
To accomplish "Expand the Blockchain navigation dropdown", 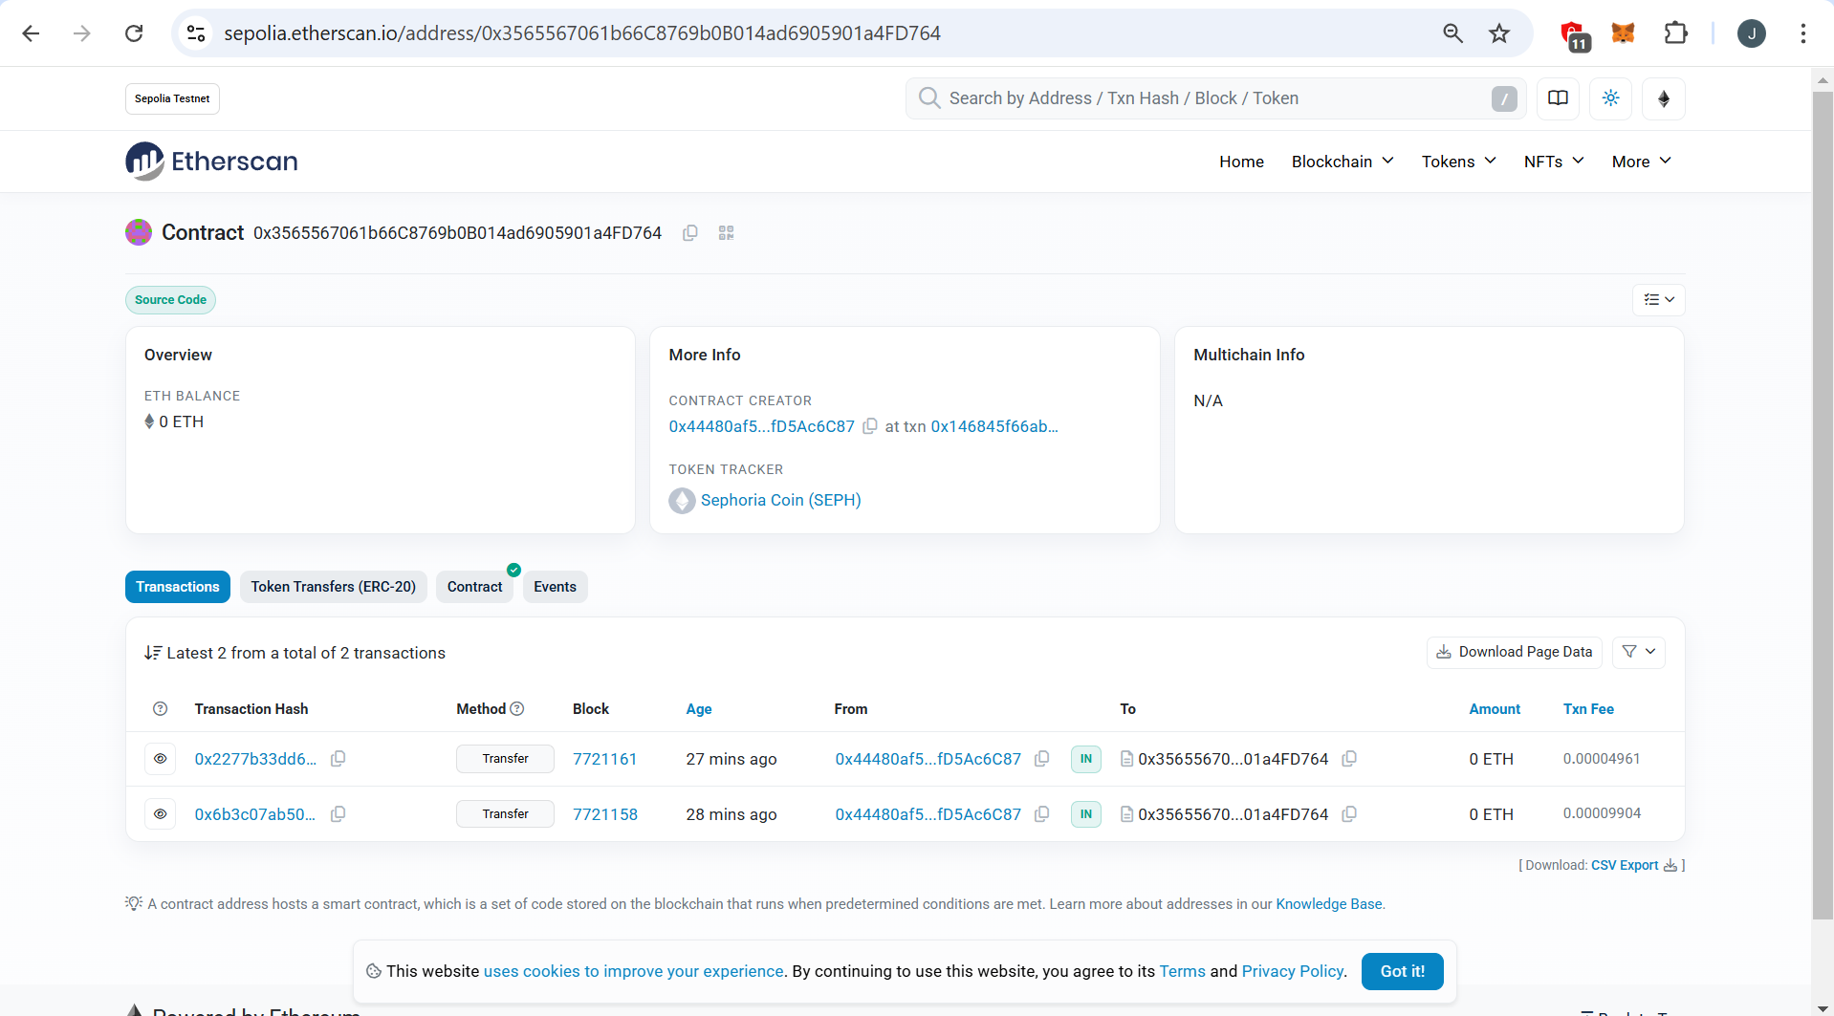I will point(1342,162).
